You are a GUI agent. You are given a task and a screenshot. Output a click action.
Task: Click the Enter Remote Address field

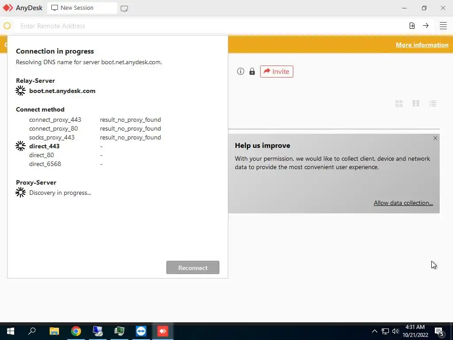click(x=211, y=26)
